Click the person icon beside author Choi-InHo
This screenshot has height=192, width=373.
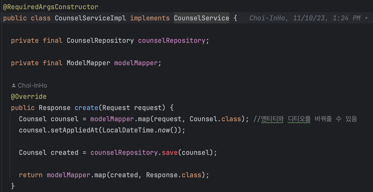(14, 86)
